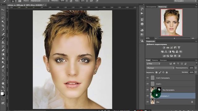The height and width of the screenshot is (111, 198).
Task: Open the Layers panel flyout menu
Action: pyautogui.click(x=196, y=60)
